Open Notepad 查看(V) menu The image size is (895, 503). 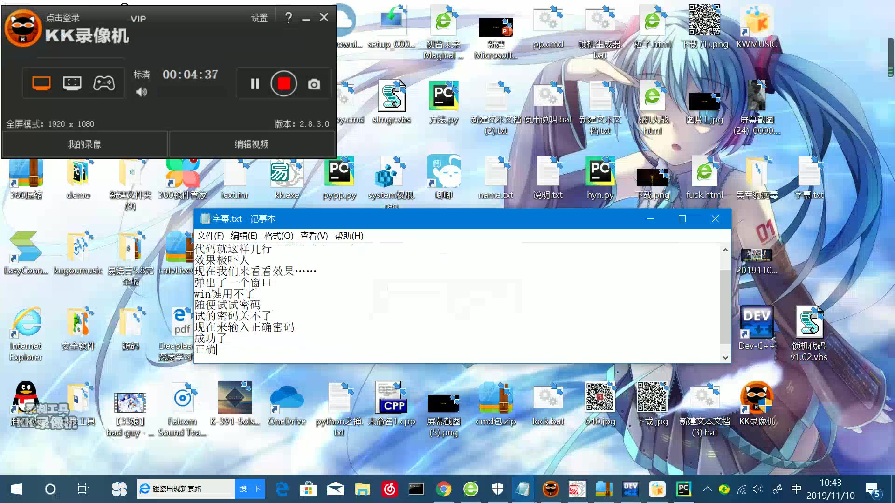point(314,236)
